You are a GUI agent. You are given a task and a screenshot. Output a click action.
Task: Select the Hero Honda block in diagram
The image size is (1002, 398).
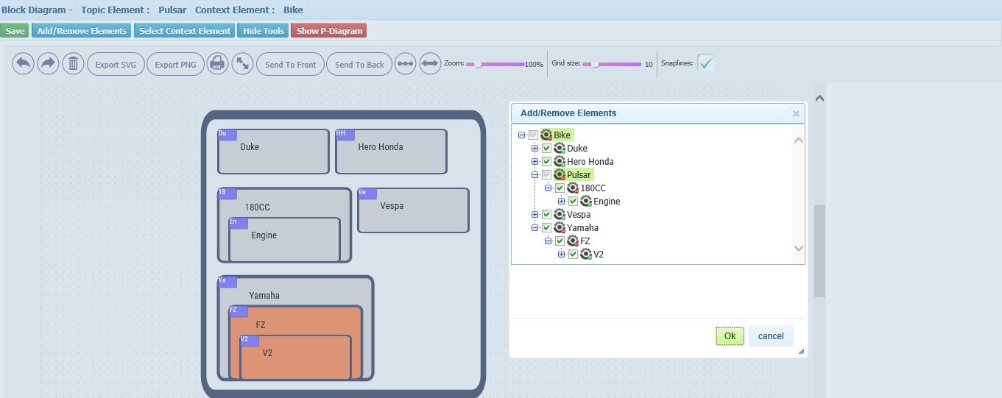[x=391, y=152]
